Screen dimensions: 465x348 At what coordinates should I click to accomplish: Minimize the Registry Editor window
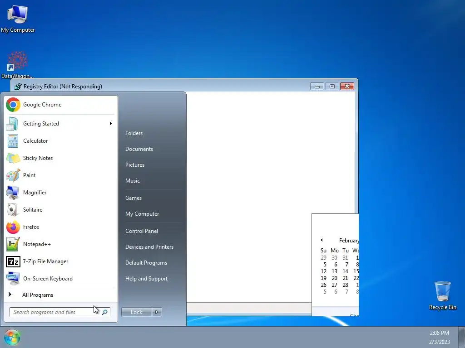[x=317, y=87]
